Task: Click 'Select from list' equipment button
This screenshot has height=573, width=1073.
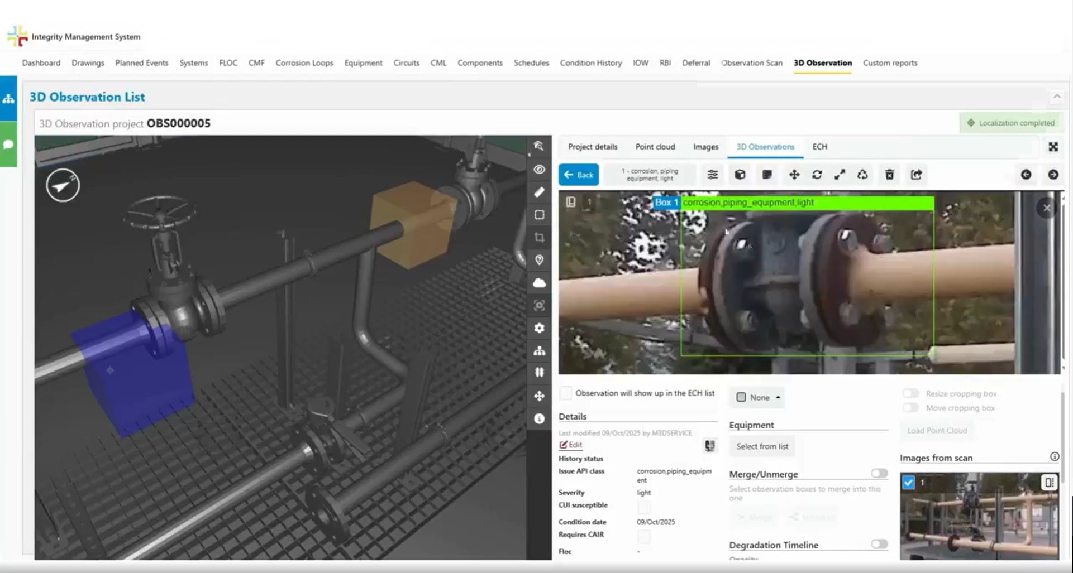Action: pos(762,446)
